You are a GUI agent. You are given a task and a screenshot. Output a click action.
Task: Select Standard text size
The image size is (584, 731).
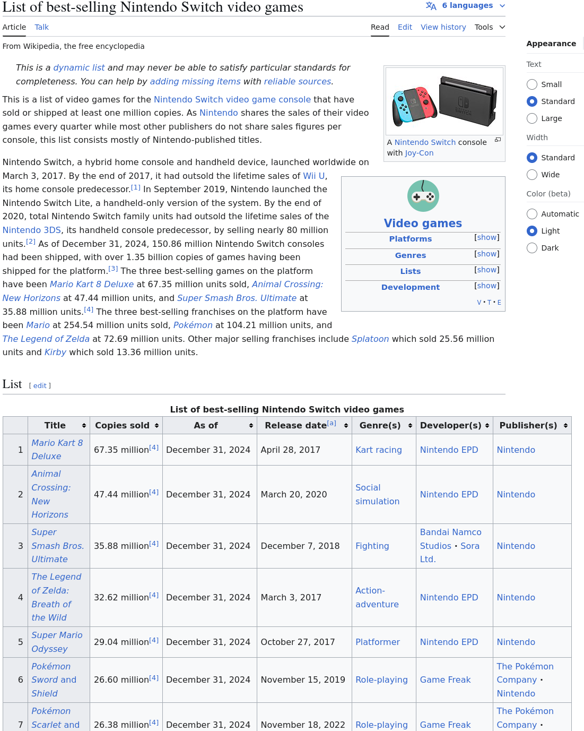coord(532,101)
